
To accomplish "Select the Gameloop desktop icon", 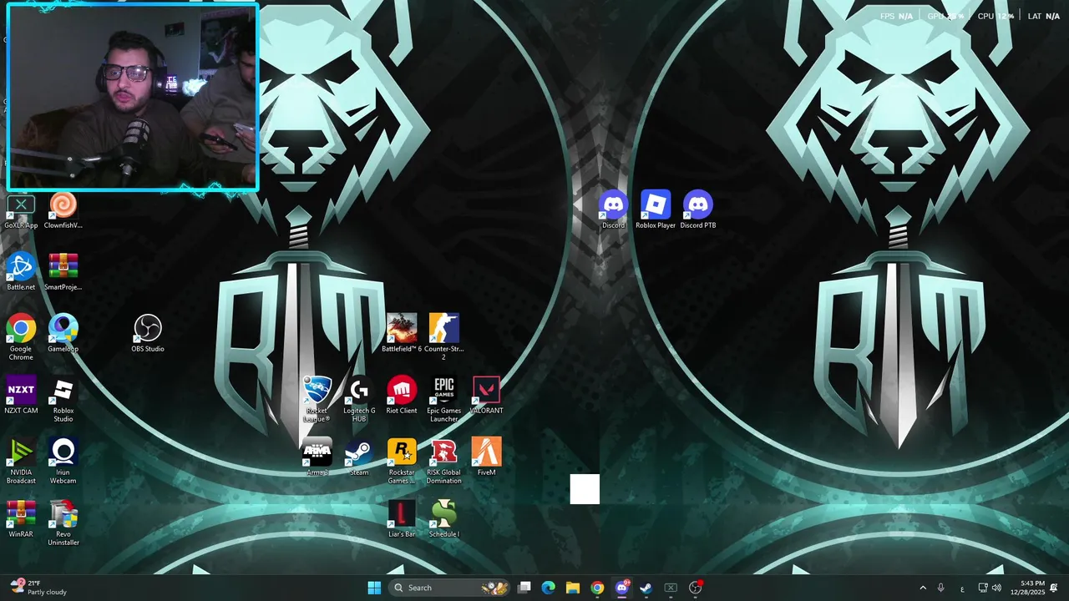I will click(x=63, y=334).
